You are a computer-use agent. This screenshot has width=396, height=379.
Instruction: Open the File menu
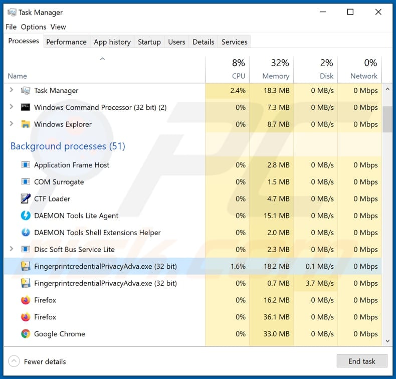pyautogui.click(x=11, y=27)
